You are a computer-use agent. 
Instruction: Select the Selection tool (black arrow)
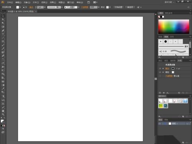[x=3, y=16]
